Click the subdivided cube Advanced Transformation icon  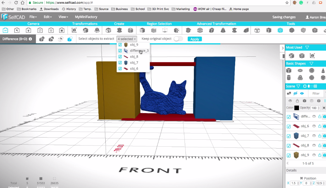pyautogui.click(x=200, y=30)
